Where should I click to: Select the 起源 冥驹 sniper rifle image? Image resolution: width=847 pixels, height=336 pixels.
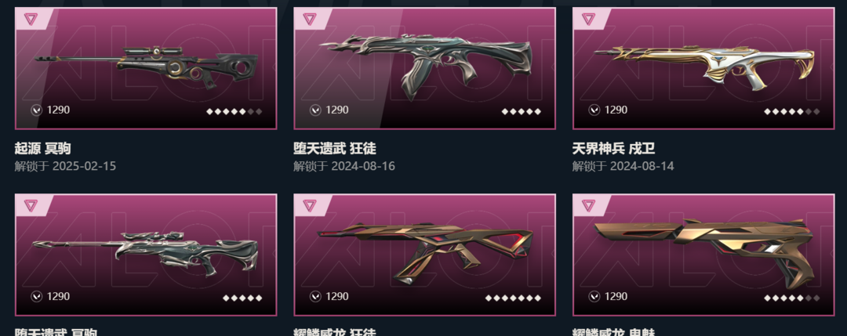[146, 67]
